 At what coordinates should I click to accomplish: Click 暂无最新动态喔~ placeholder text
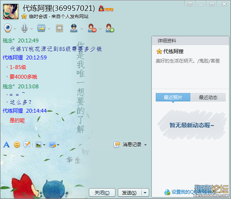tap(192, 125)
